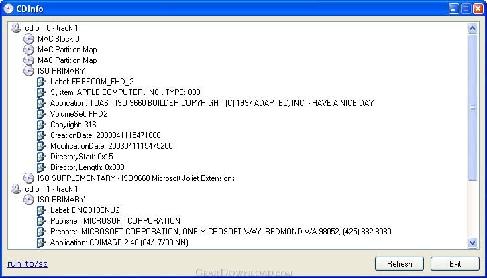Click the Exit button
Screen dimensions: 487x278
[455, 264]
